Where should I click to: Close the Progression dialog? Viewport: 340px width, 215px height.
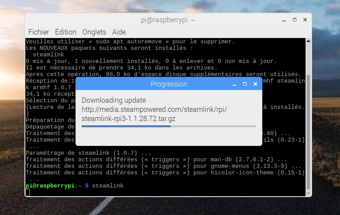click(x=255, y=84)
